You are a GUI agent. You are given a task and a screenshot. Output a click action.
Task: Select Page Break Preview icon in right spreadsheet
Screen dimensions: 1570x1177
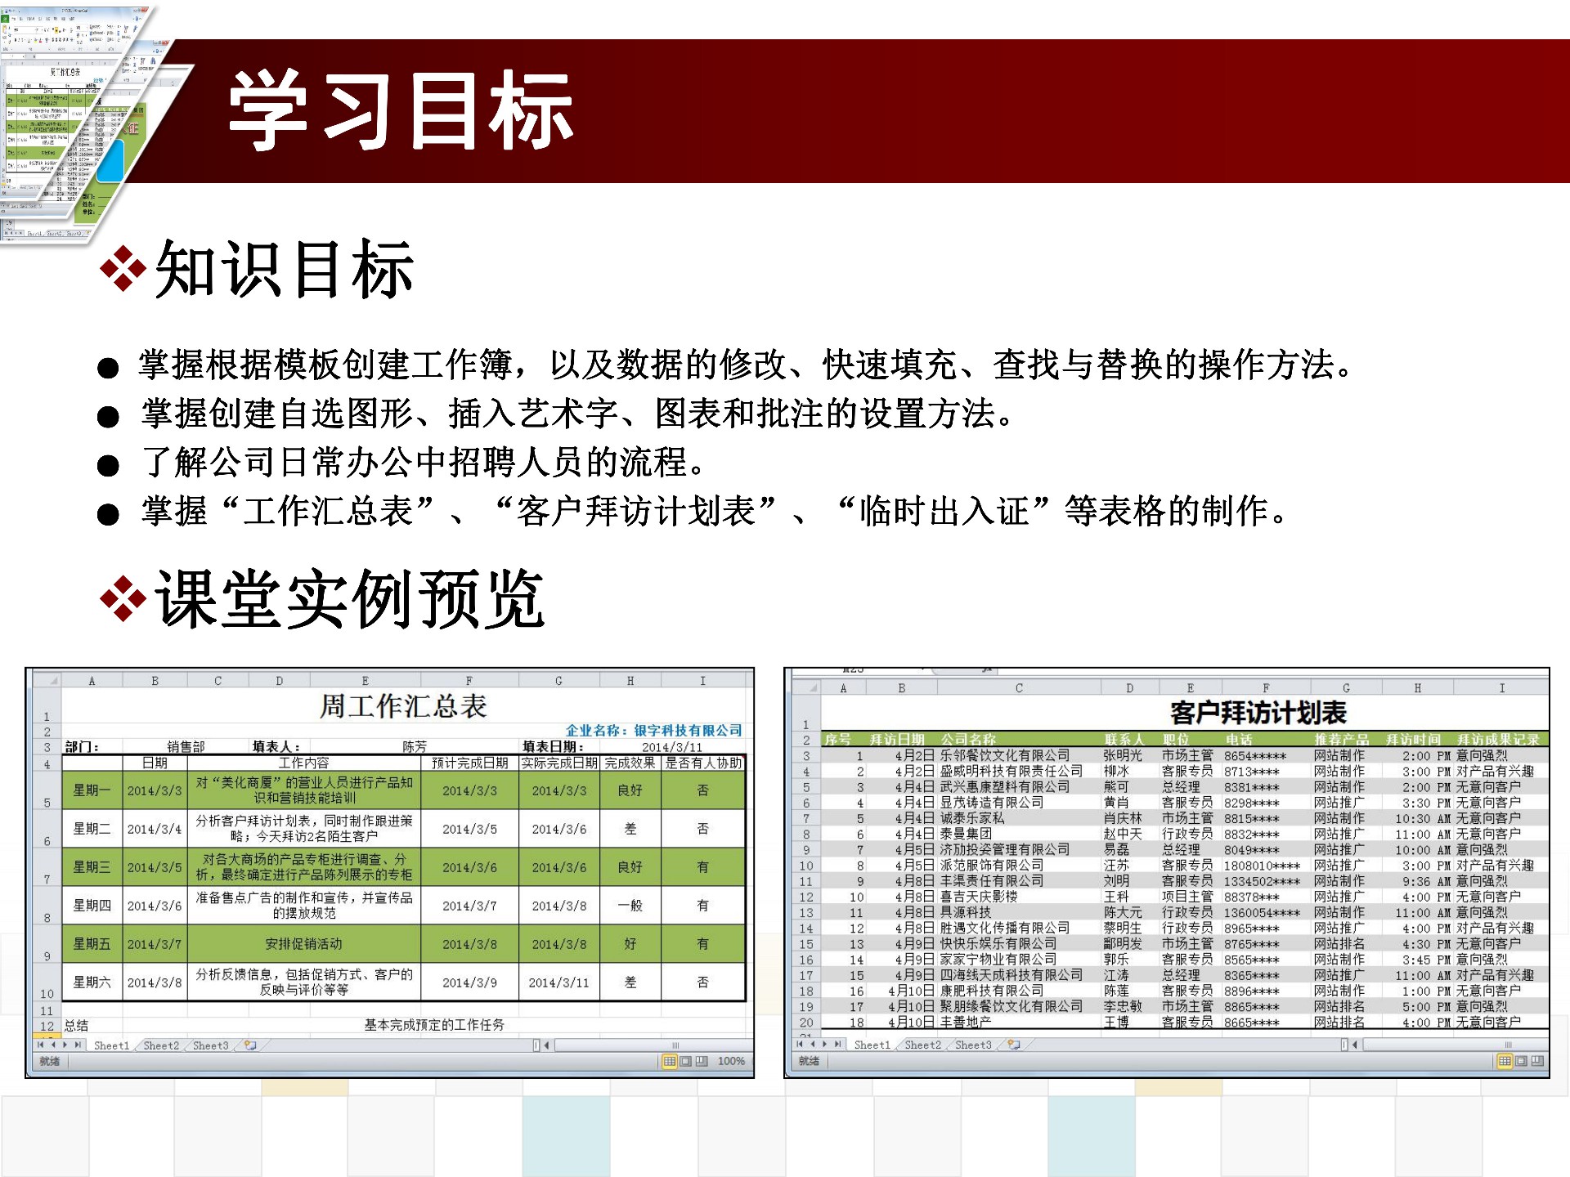pos(1537,1061)
